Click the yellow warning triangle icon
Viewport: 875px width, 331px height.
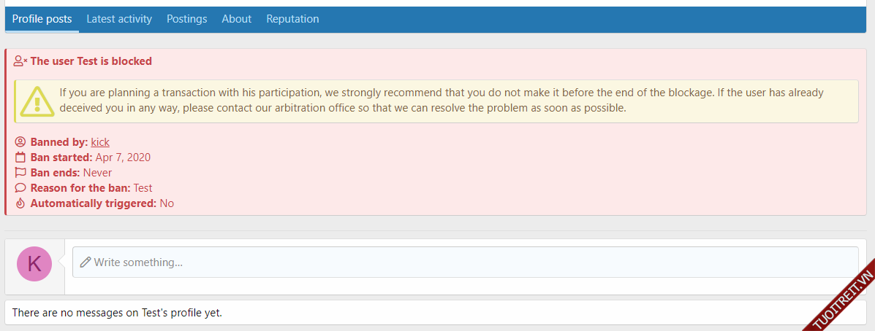tap(37, 101)
